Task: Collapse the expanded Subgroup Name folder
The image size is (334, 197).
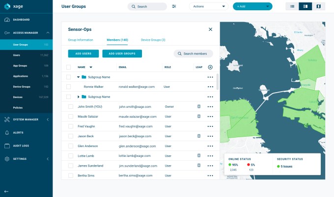Action: 78,77
